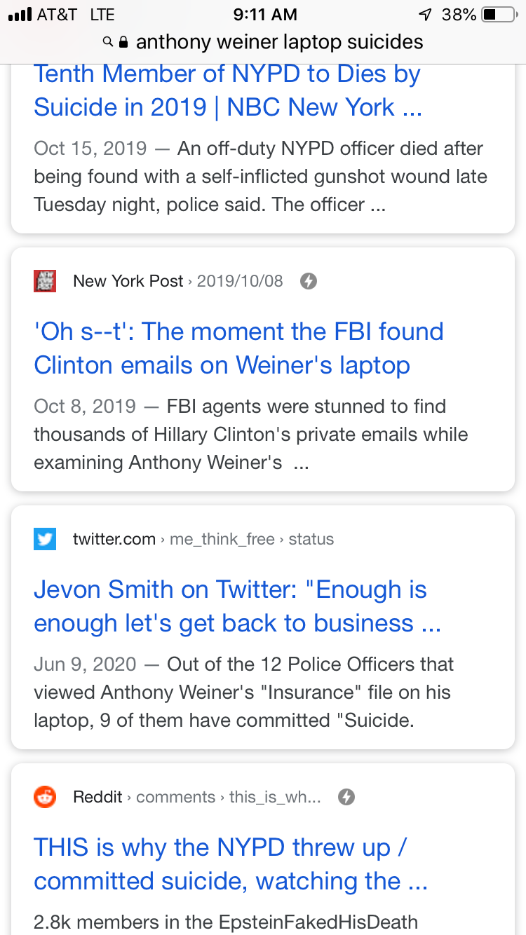
Task: Open 'THIS is why the NYPD' Reddit headline
Action: pyautogui.click(x=231, y=864)
